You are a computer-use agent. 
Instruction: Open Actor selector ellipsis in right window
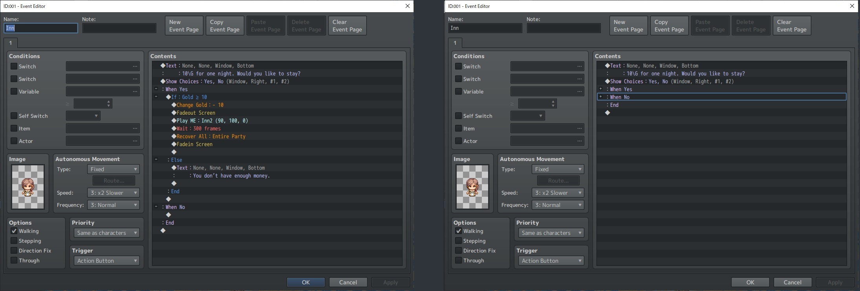(x=580, y=141)
